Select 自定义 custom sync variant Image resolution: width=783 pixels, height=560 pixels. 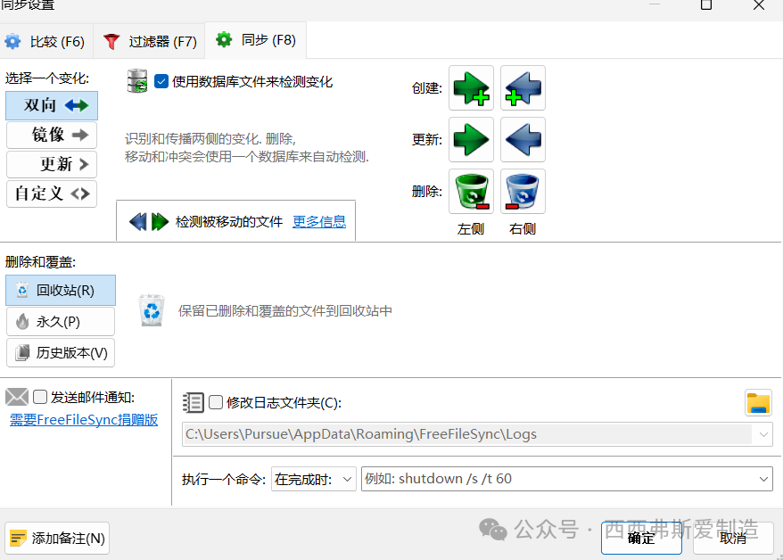click(52, 194)
